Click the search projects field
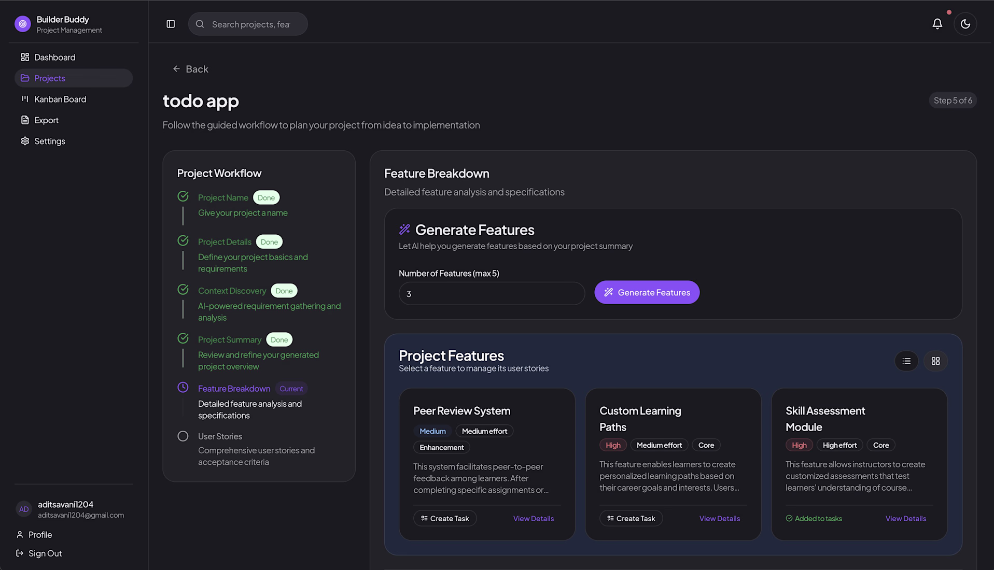Viewport: 994px width, 570px height. coord(251,24)
